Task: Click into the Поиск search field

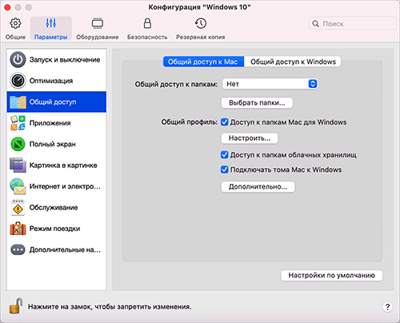Action: click(353, 24)
